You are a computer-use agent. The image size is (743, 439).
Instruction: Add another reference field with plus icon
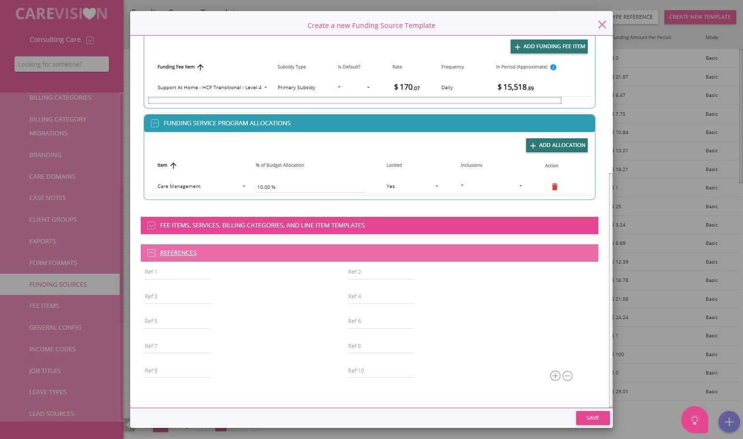tap(555, 376)
